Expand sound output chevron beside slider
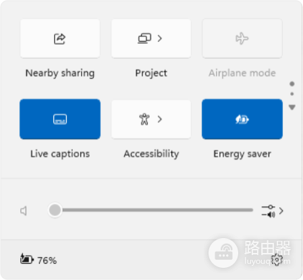 coord(281,211)
